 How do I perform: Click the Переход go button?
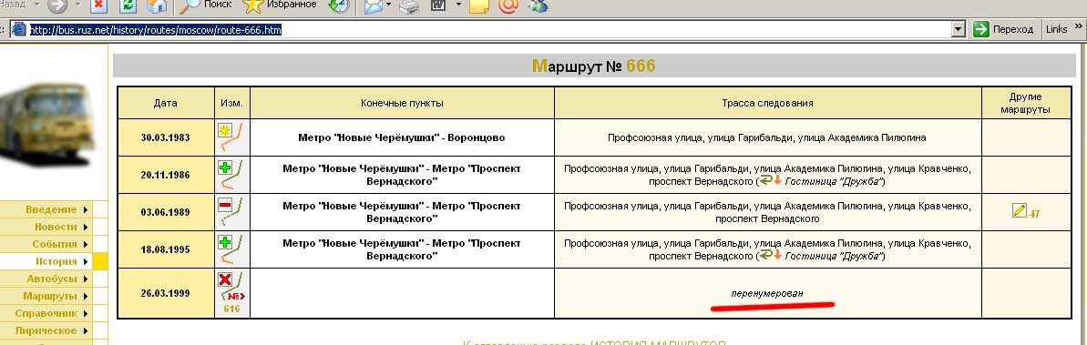pos(1004,29)
